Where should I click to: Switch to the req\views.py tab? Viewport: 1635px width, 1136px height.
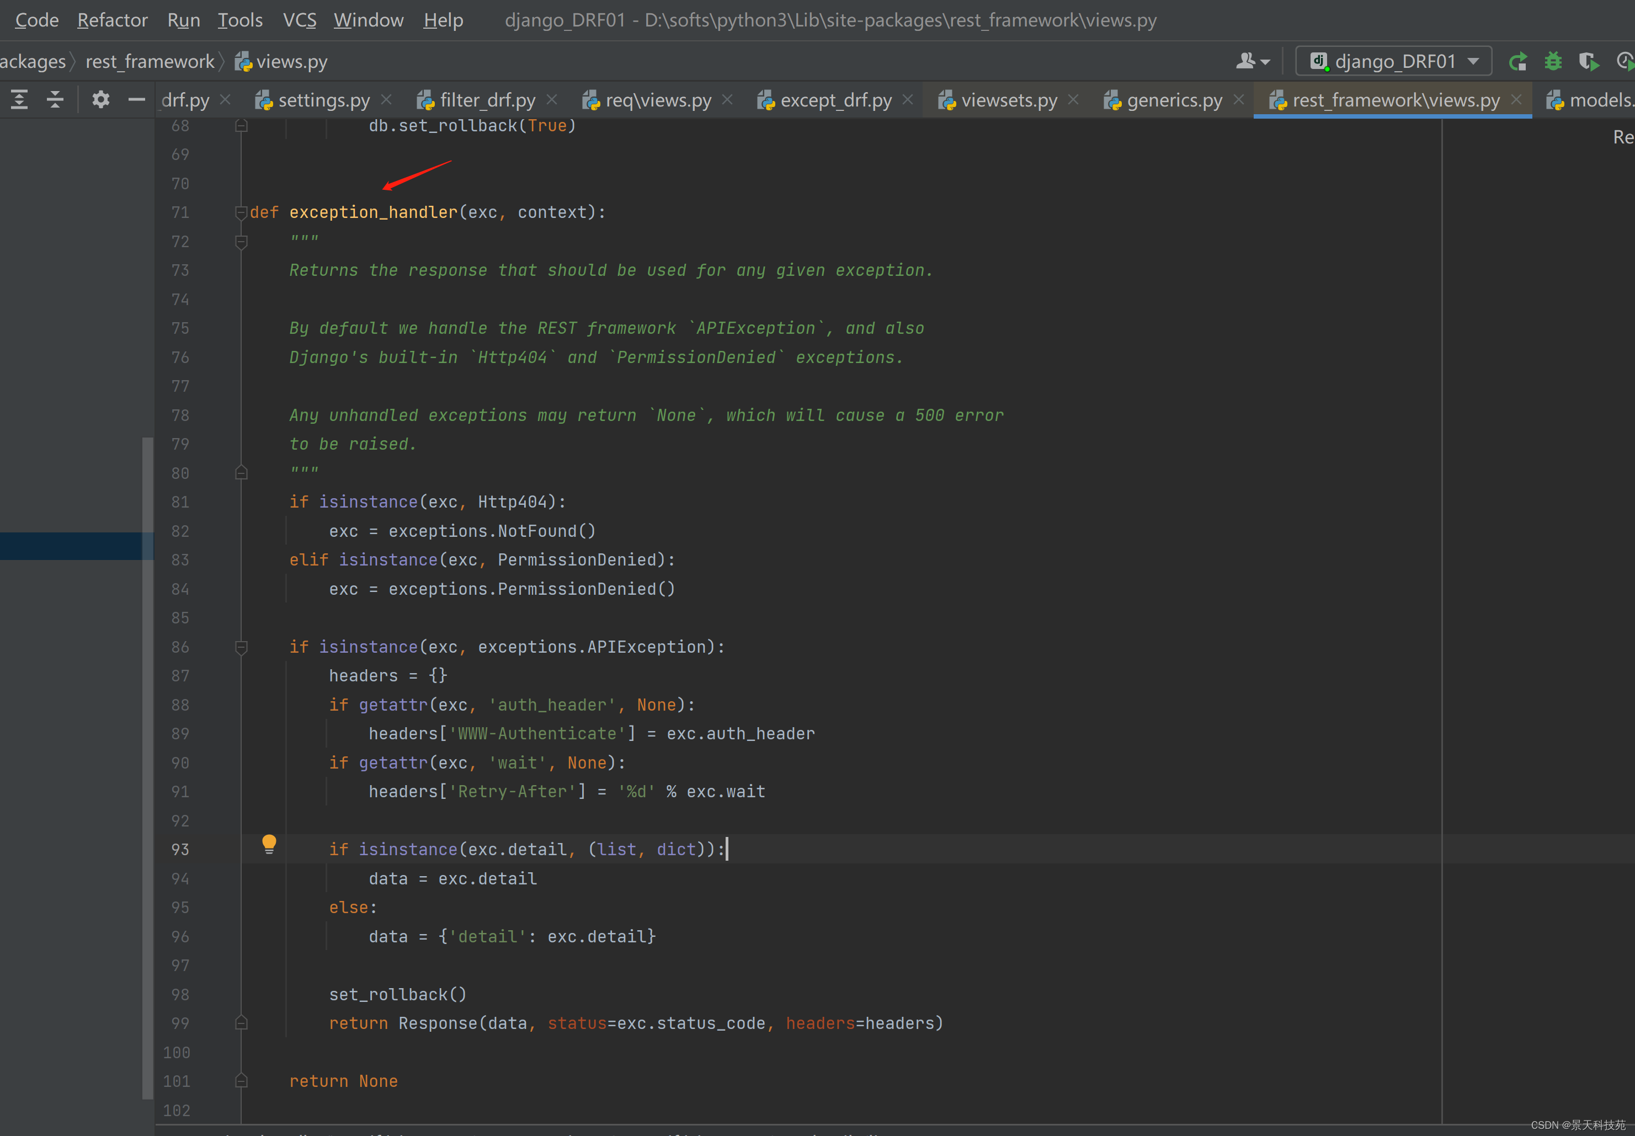point(658,100)
